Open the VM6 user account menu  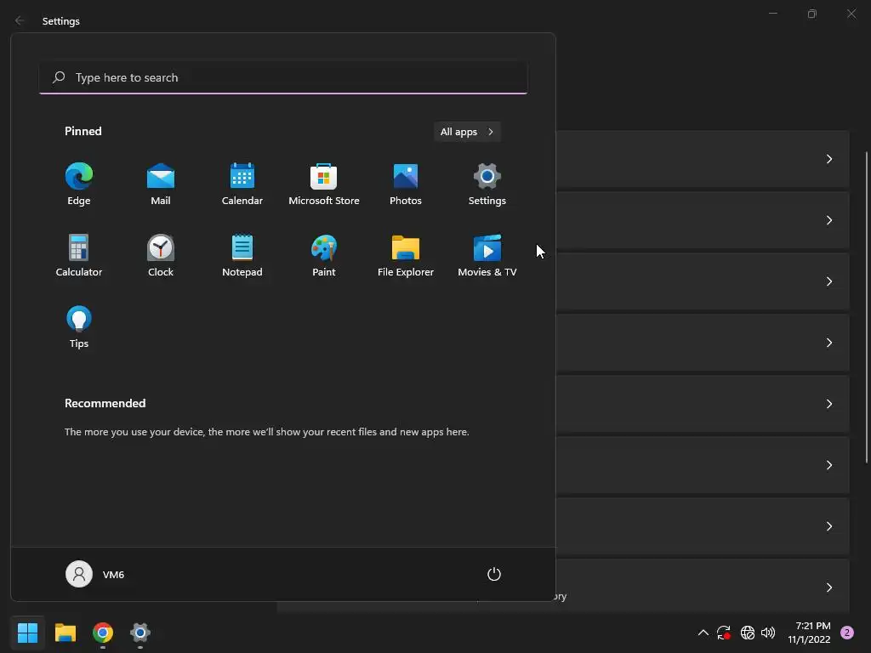[95, 574]
